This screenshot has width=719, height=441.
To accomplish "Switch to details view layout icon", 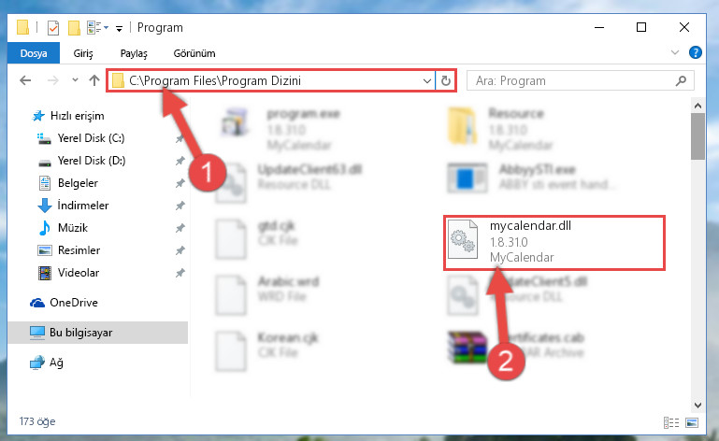I will [x=671, y=422].
